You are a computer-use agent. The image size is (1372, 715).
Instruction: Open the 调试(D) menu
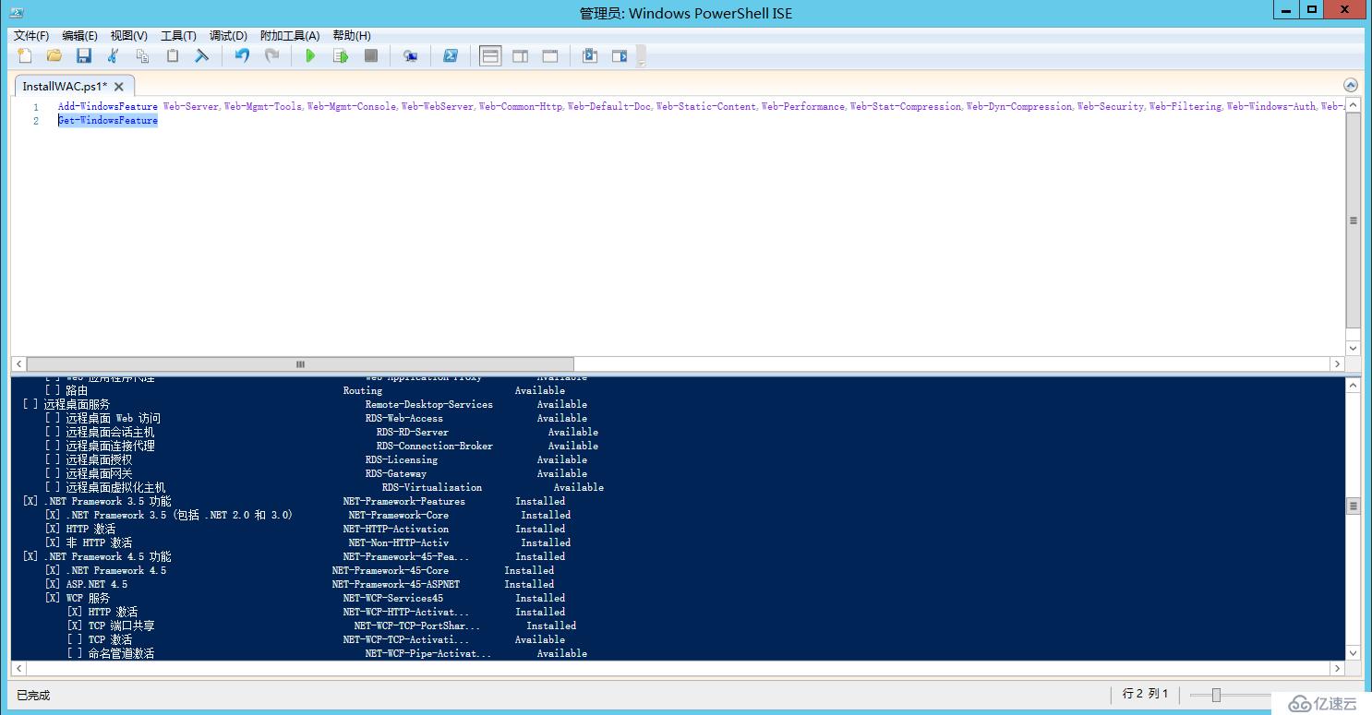click(228, 35)
